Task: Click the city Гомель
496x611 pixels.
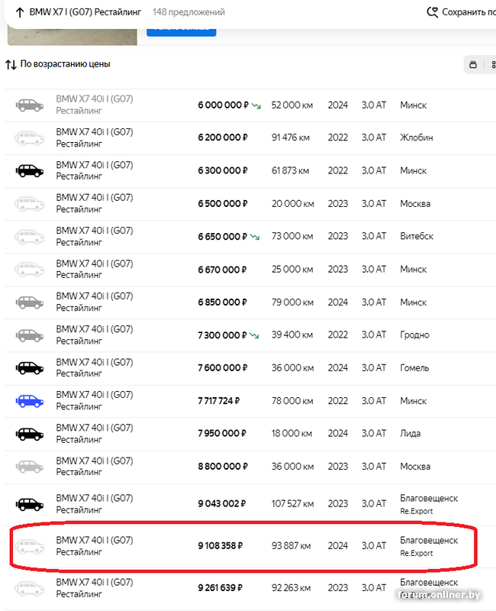Action: (x=414, y=368)
